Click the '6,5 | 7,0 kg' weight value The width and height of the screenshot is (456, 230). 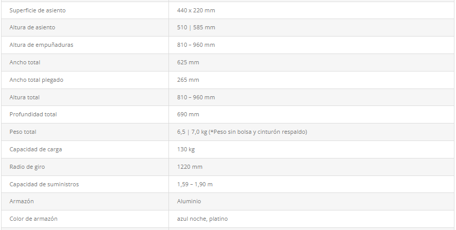click(192, 132)
